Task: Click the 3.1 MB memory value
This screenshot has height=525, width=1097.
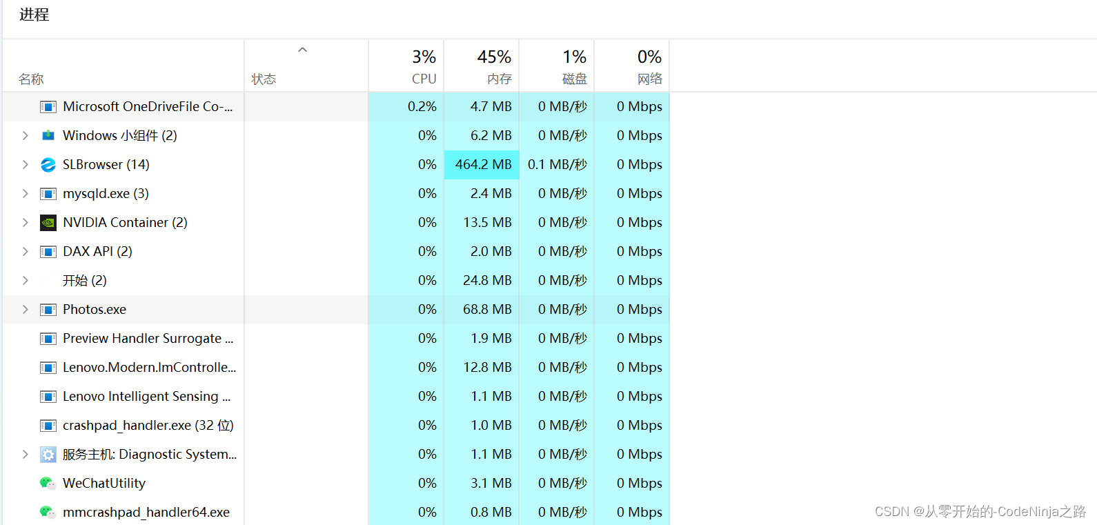Action: tap(491, 484)
